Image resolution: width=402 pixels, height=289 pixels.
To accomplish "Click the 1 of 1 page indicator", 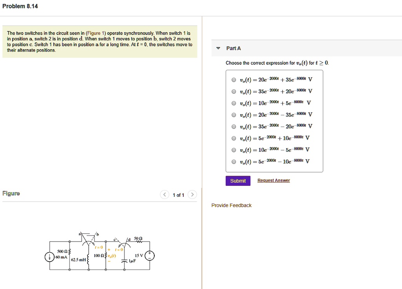I will click(x=179, y=194).
